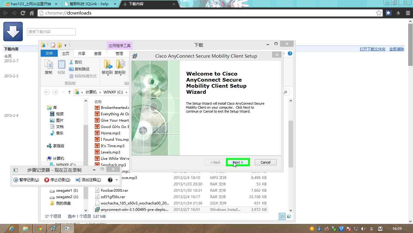The height and width of the screenshot is (233, 413).
Task: Select 库 in Explorer navigation tree
Action: click(52, 107)
